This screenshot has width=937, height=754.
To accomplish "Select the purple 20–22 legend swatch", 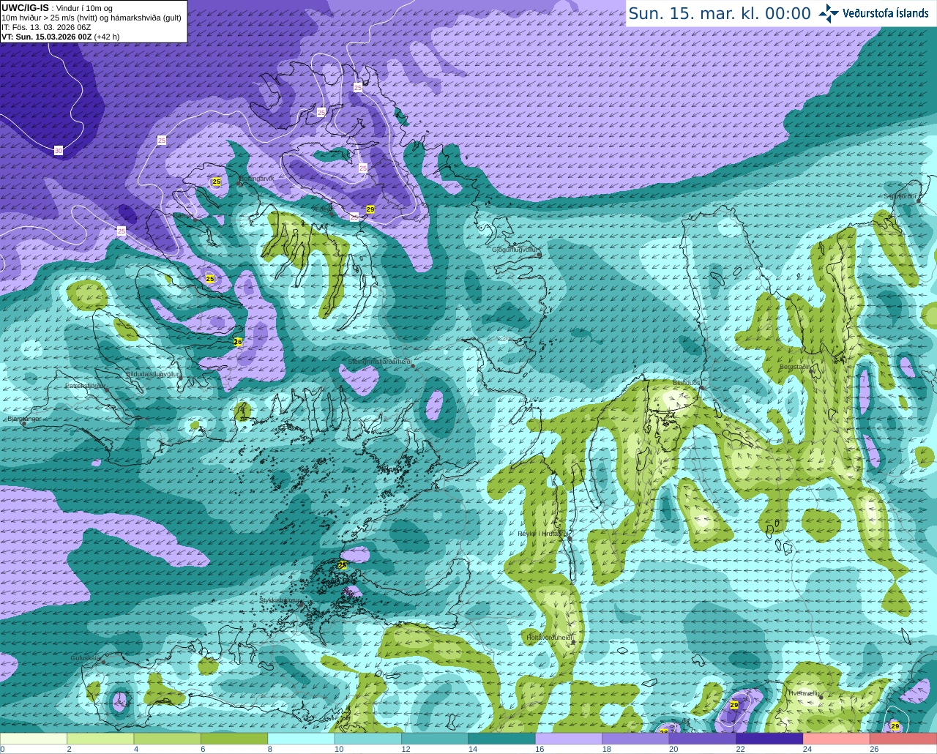I will click(x=703, y=739).
